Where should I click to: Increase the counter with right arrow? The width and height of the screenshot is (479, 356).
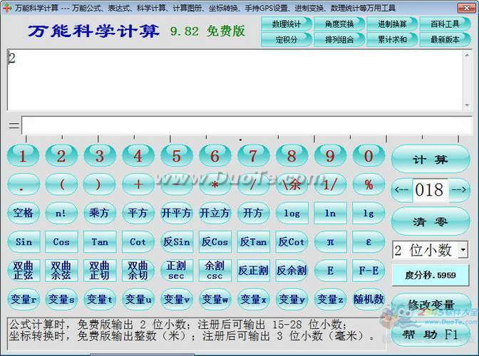tap(460, 190)
